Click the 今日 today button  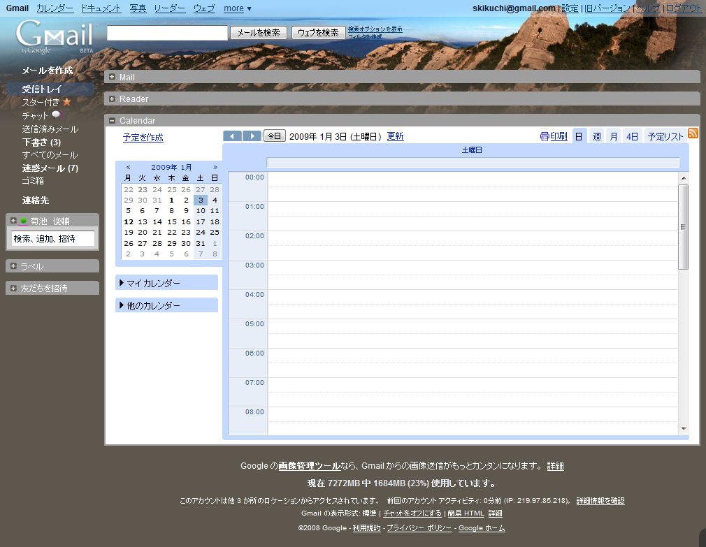(274, 136)
